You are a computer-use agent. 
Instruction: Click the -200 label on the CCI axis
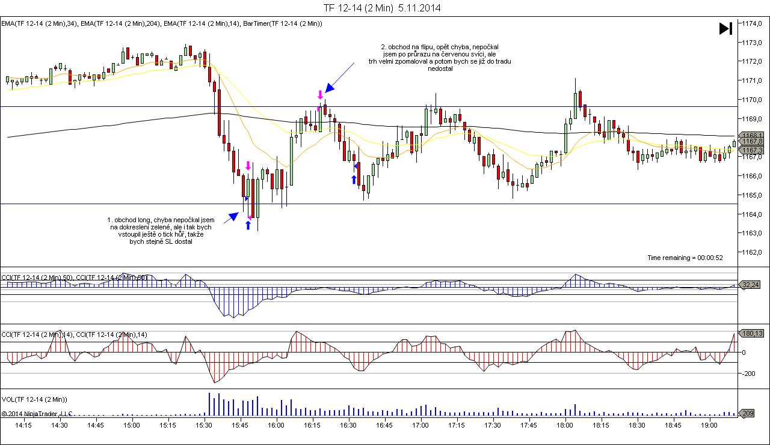coord(750,374)
